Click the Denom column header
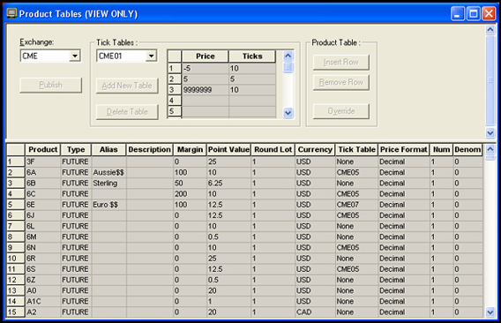The height and width of the screenshot is (323, 501). point(467,150)
